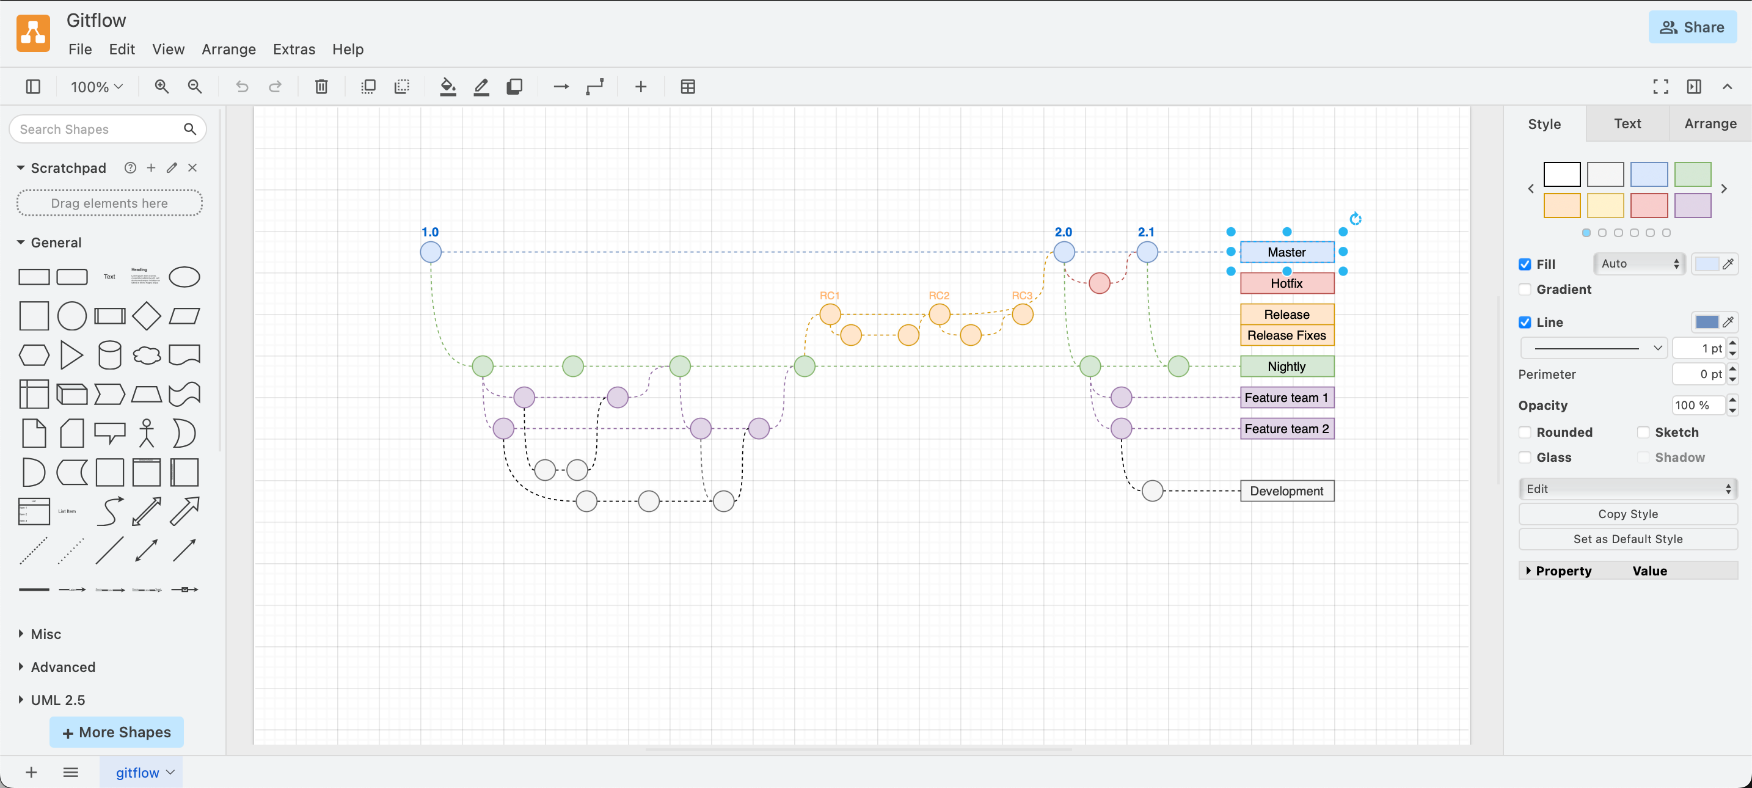Select the Zoom In magnifier icon

[x=161, y=86]
